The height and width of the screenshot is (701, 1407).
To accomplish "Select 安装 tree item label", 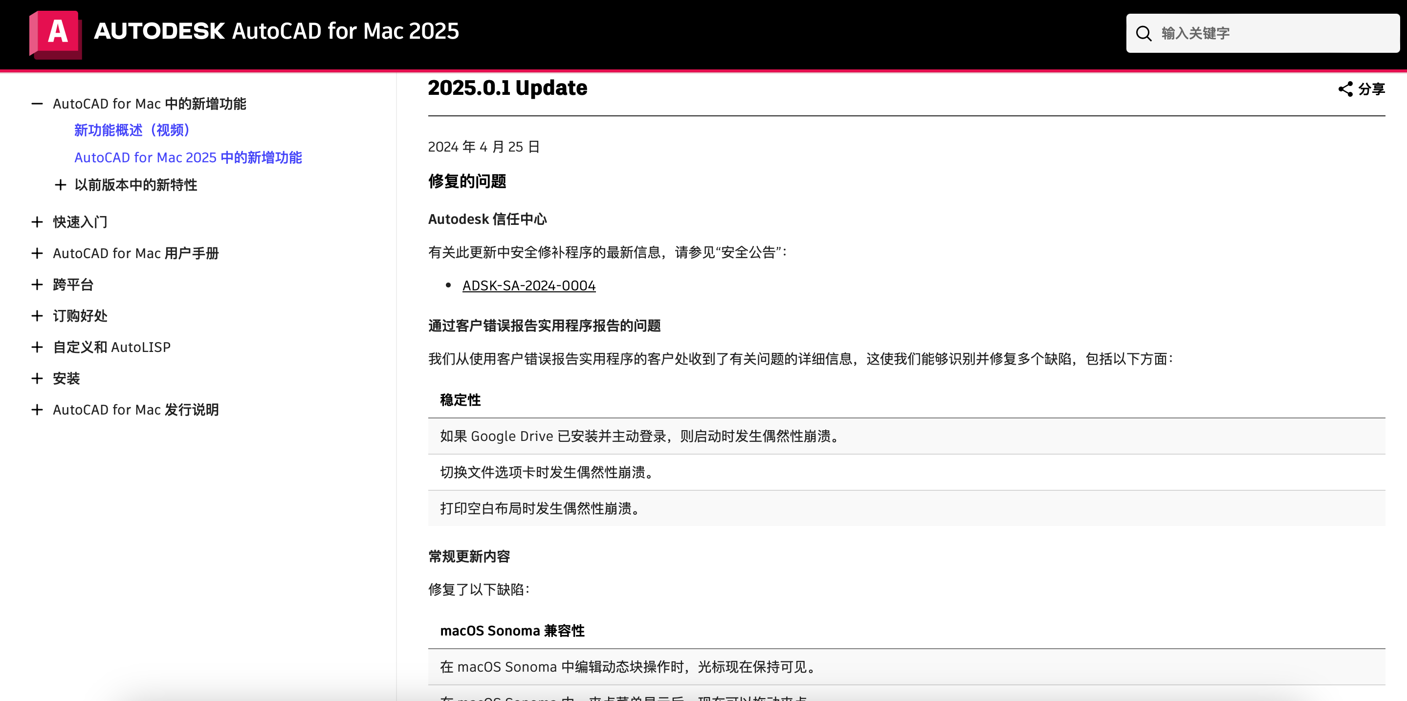I will (66, 378).
